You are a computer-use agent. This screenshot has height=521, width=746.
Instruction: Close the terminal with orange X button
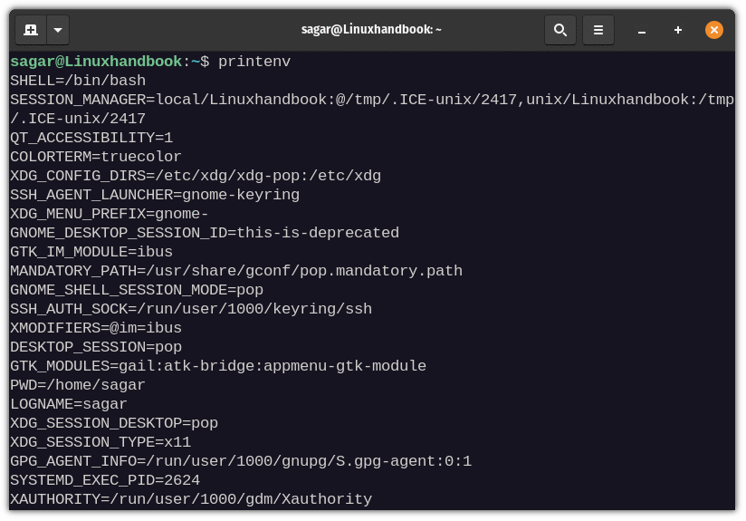tap(714, 30)
